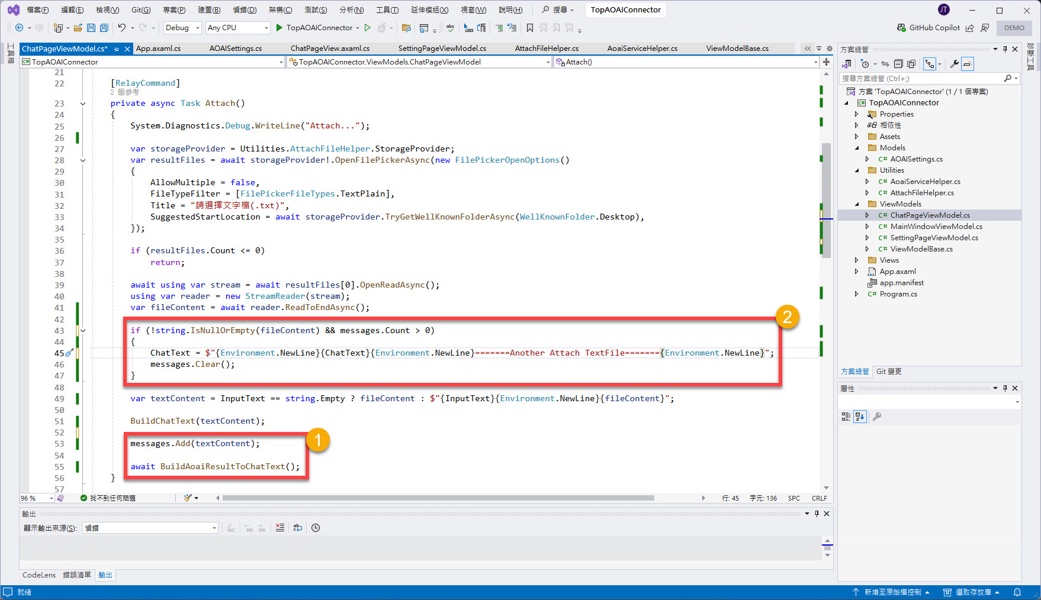Open the 檔案(F) menu
The width and height of the screenshot is (1041, 600).
coord(38,10)
